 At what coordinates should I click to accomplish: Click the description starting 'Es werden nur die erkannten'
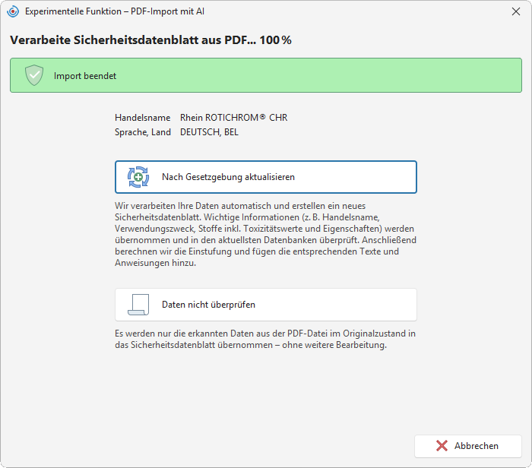(x=265, y=339)
